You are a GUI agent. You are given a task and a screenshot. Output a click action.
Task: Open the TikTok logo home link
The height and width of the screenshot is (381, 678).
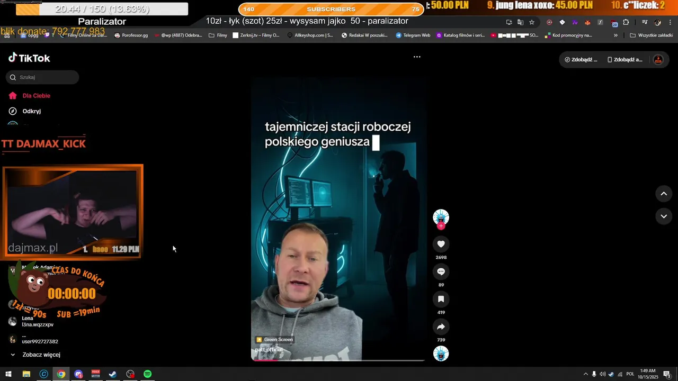tap(29, 58)
